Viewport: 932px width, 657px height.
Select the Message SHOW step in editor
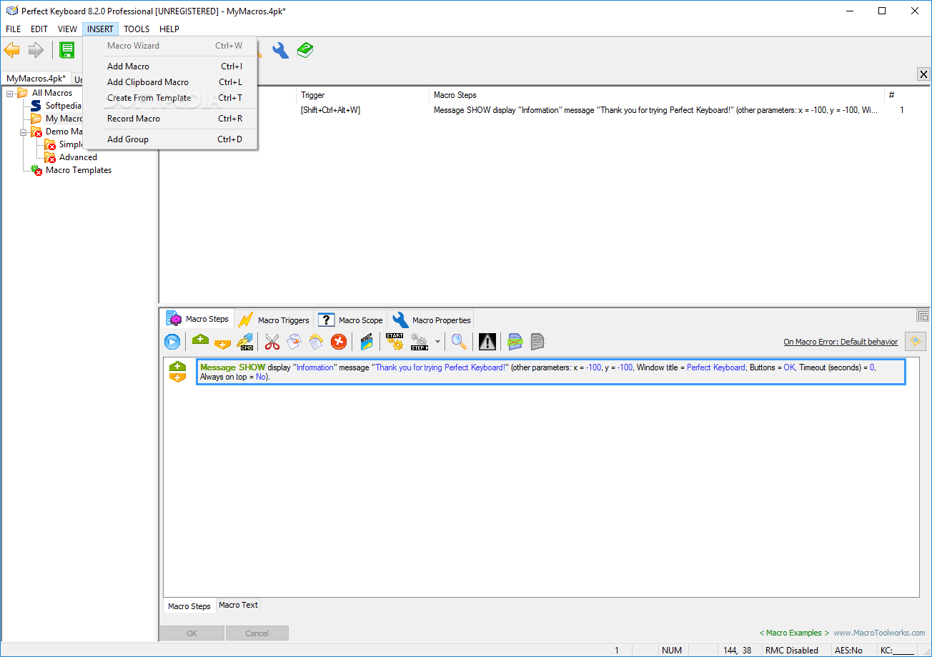(550, 372)
